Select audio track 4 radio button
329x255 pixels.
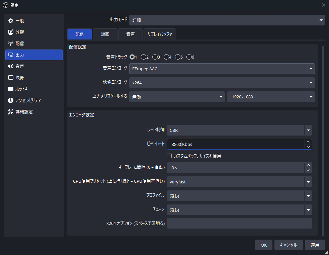point(166,57)
